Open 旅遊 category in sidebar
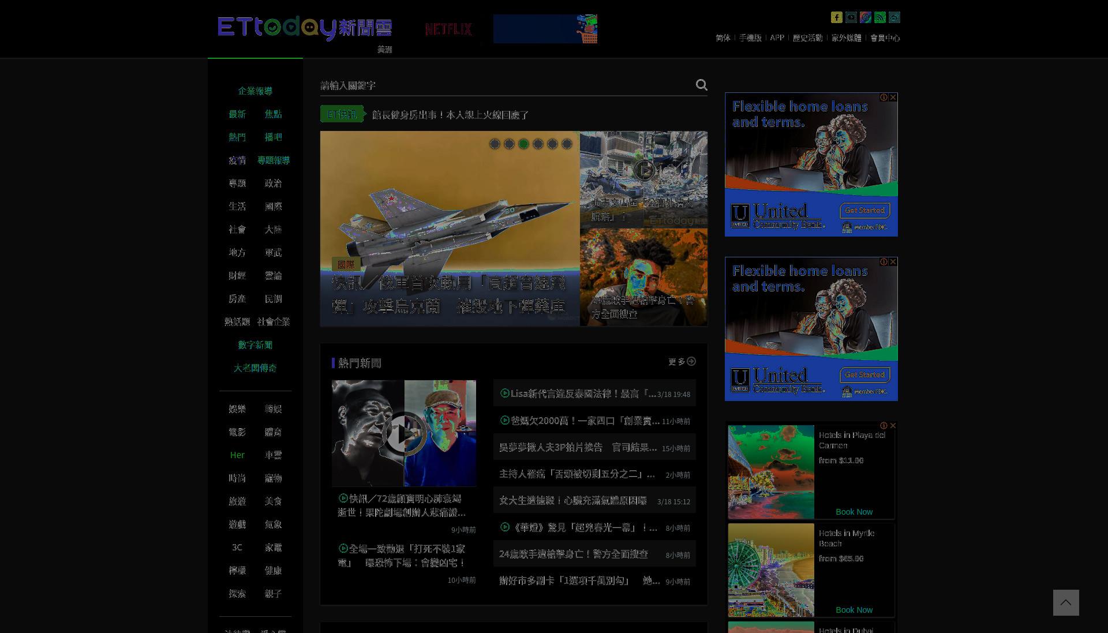1108x633 pixels. (237, 501)
